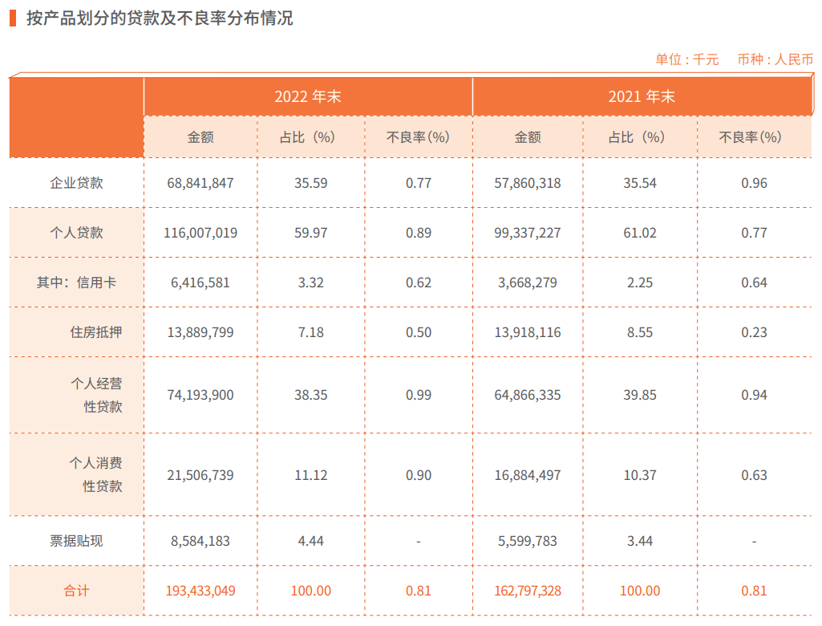Image resolution: width=822 pixels, height=626 pixels.
Task: Select the 票据贴现 row label
Action: tap(76, 541)
